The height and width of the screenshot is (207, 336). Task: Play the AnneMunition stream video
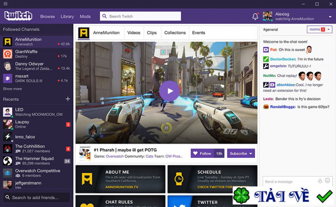169,91
